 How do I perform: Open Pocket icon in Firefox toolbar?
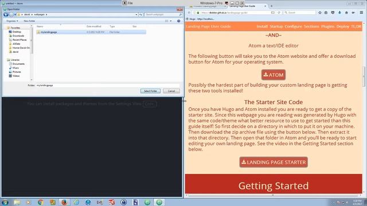[x=333, y=13]
